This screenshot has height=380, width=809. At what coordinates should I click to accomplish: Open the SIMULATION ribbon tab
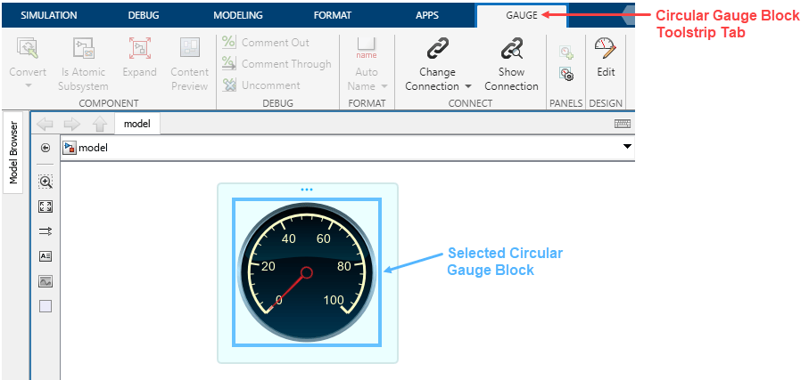tap(48, 15)
